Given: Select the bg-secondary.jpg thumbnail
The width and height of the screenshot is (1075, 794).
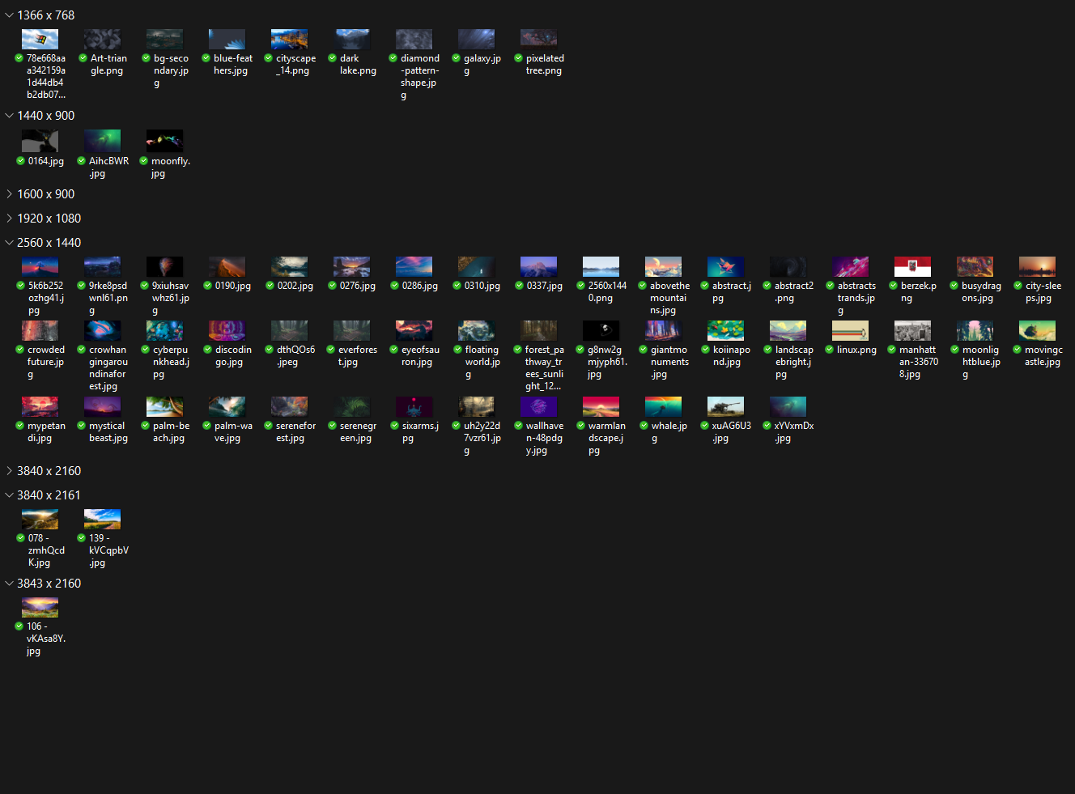Looking at the screenshot, I should point(164,39).
